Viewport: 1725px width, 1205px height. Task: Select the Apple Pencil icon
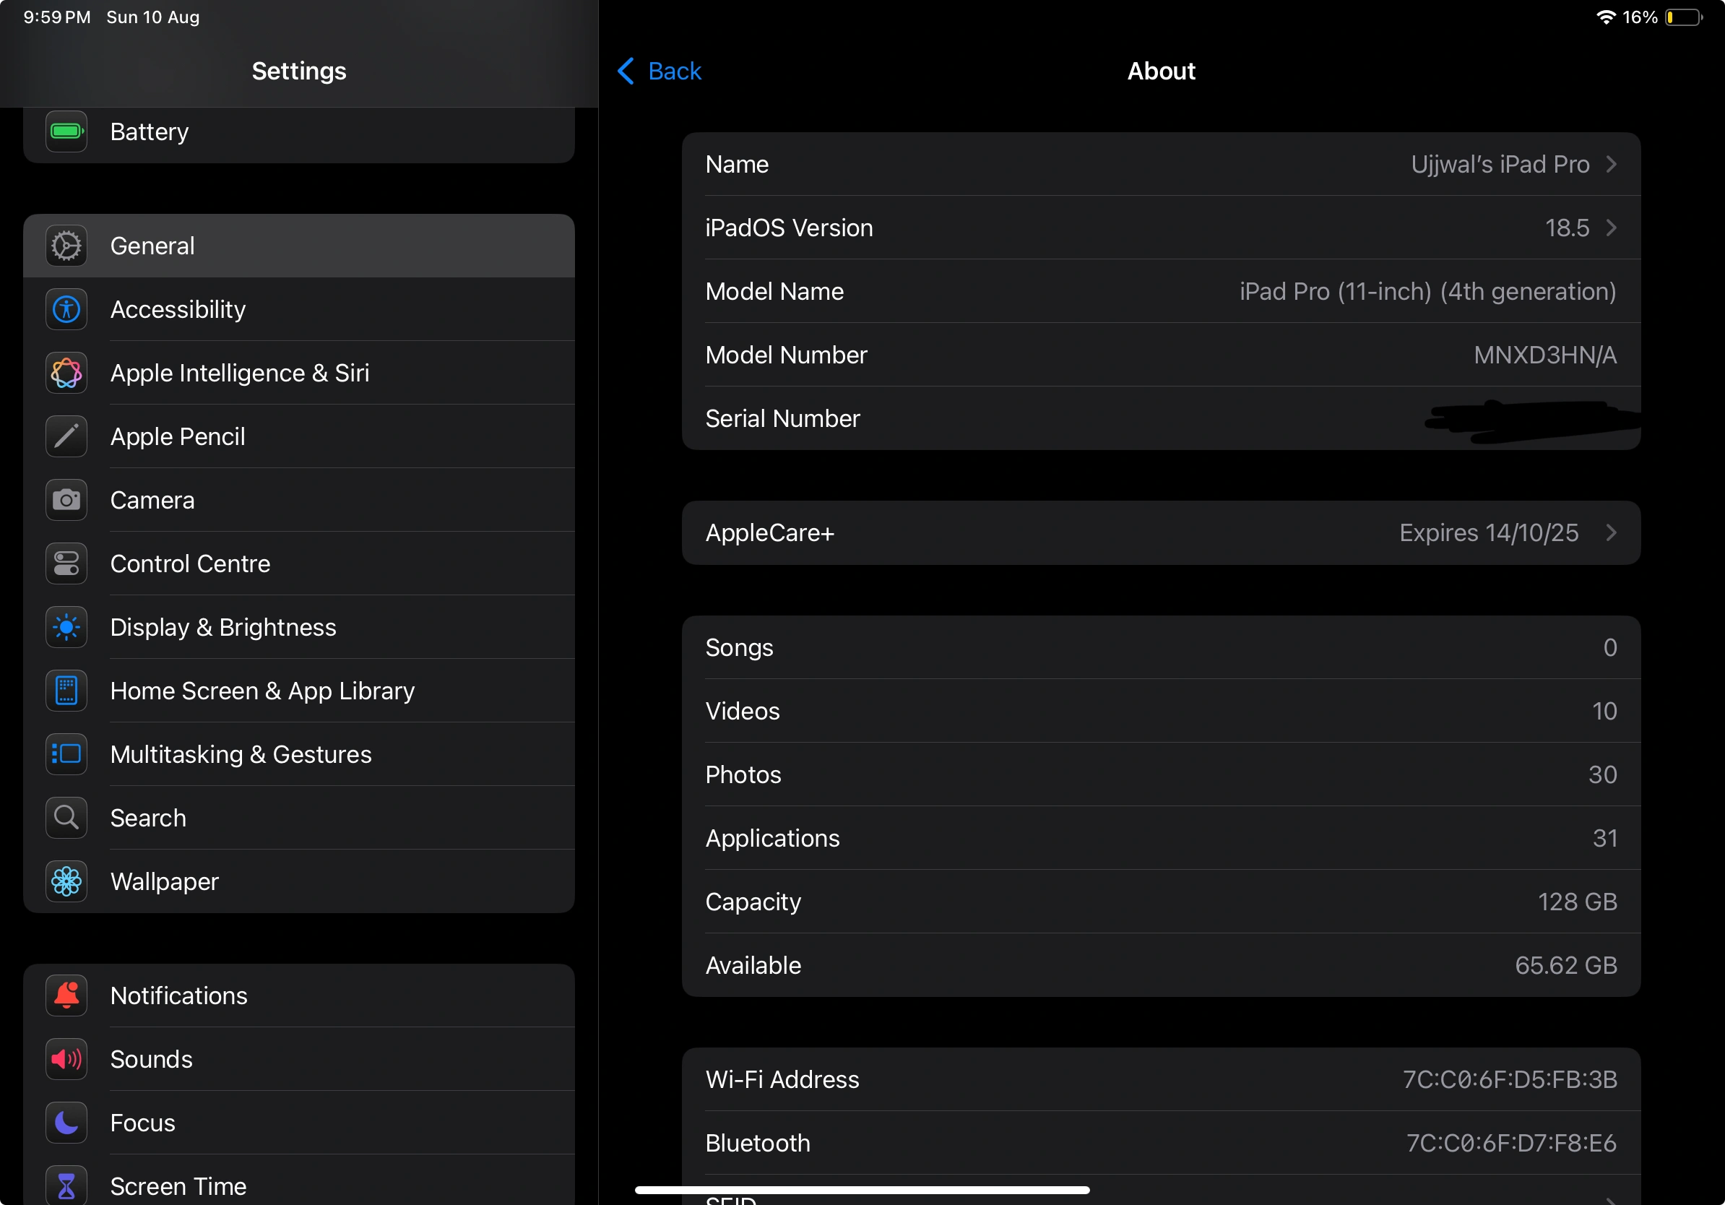[x=66, y=436]
